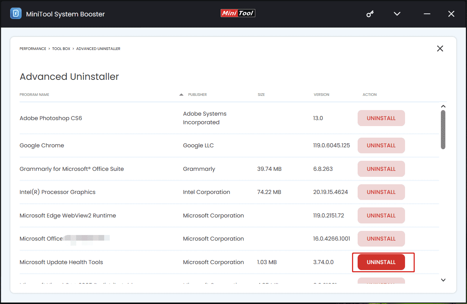
Task: Go to PERFORMANCE breadcrumb
Action: (x=33, y=49)
